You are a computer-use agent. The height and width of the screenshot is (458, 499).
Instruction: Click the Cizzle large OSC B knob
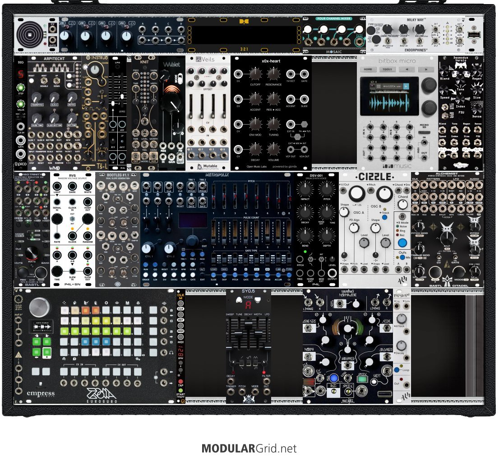(x=384, y=194)
